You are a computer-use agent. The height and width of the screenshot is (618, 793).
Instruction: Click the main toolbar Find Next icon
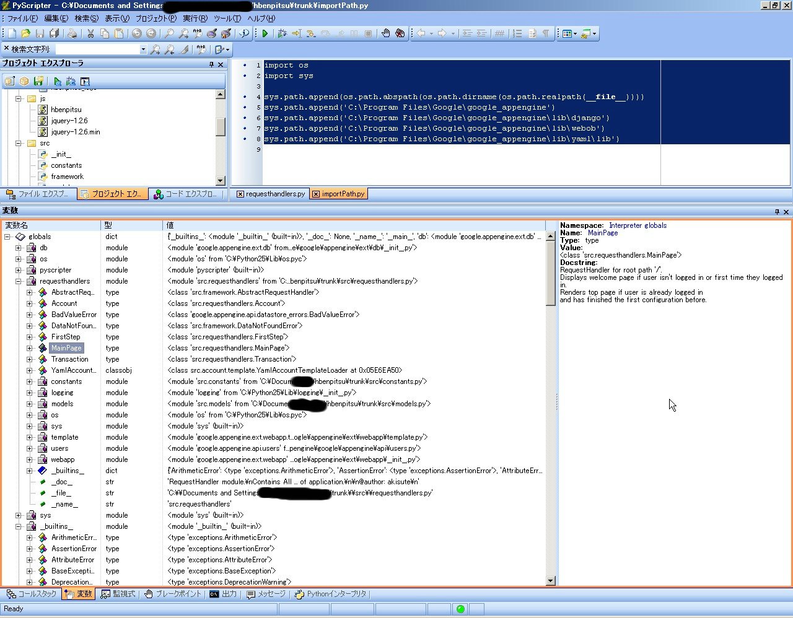(x=183, y=33)
